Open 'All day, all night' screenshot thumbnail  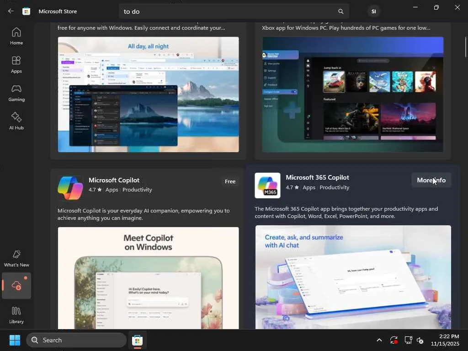click(x=149, y=95)
